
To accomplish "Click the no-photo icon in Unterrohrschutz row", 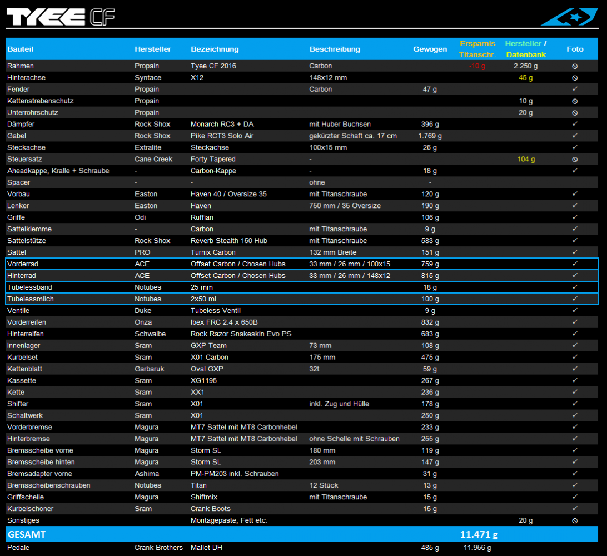I will (575, 113).
